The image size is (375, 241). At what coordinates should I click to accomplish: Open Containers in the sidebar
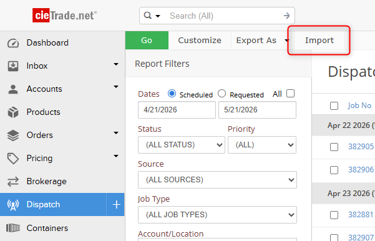47,228
